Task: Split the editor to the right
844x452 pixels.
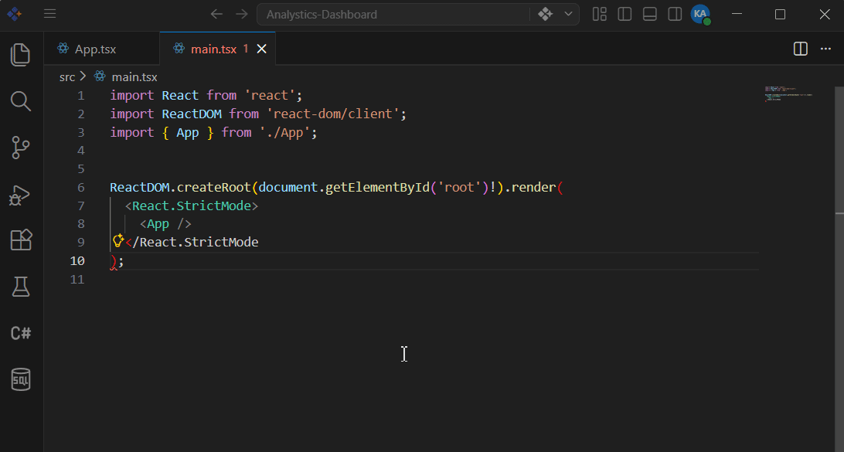Action: click(x=801, y=49)
